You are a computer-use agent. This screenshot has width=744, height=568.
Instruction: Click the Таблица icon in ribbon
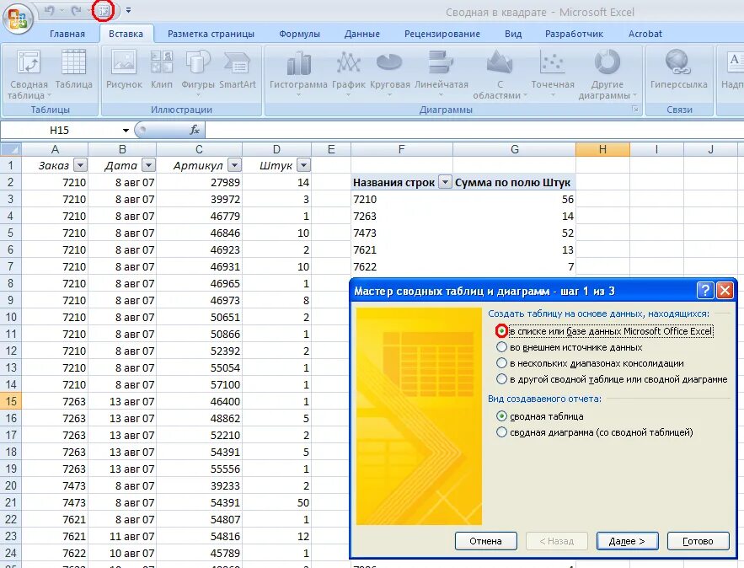[x=73, y=70]
